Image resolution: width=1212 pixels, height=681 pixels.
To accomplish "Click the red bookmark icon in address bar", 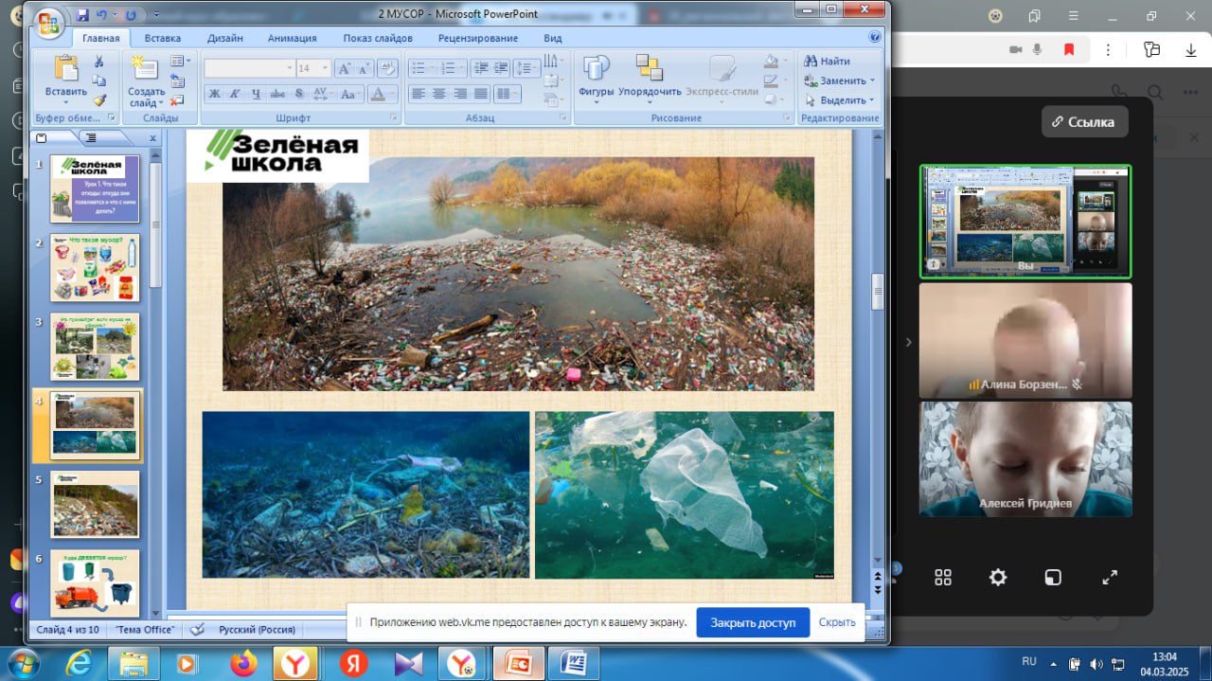I will 1069,49.
